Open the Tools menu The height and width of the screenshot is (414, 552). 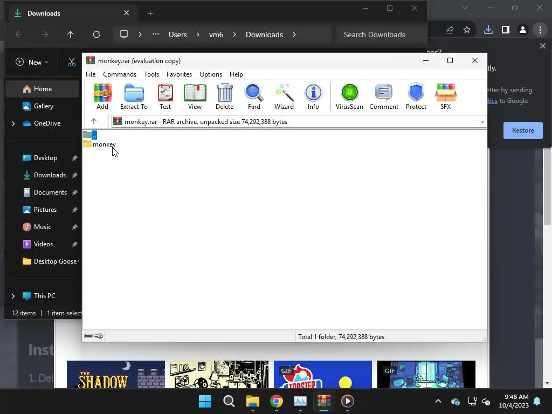[151, 74]
